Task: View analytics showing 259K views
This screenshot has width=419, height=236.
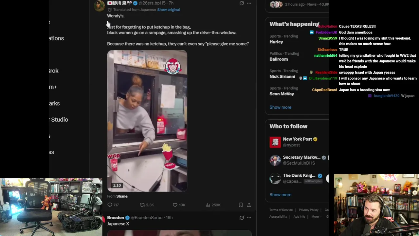Action: pos(213,205)
